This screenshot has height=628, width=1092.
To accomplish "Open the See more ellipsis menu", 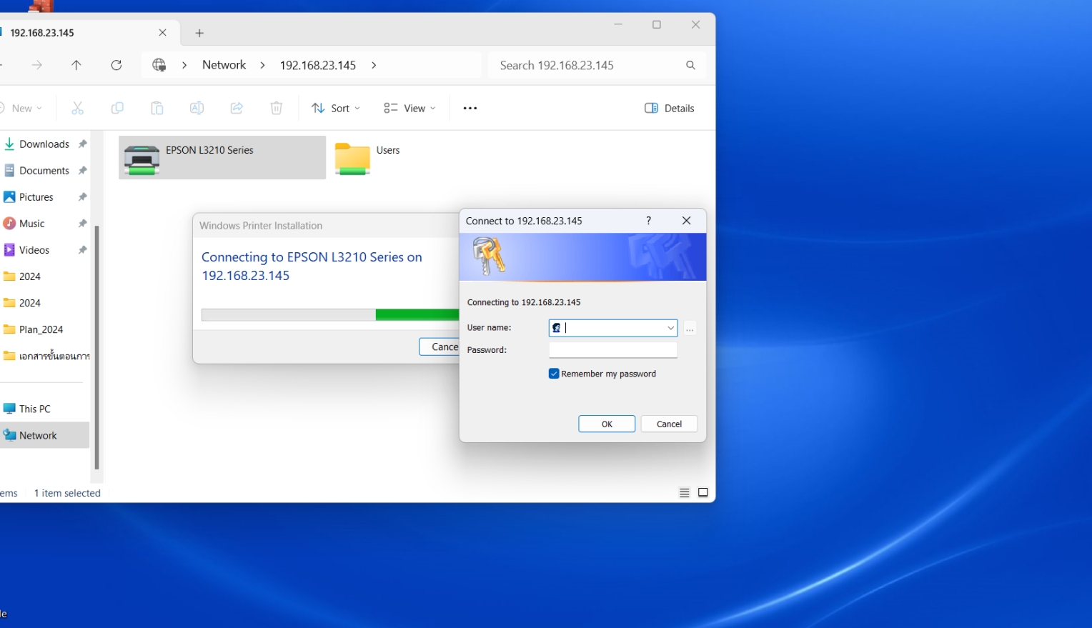I will 470,108.
